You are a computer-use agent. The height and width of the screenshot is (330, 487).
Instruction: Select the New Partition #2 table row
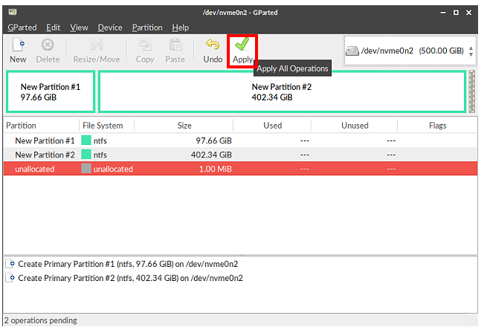240,155
